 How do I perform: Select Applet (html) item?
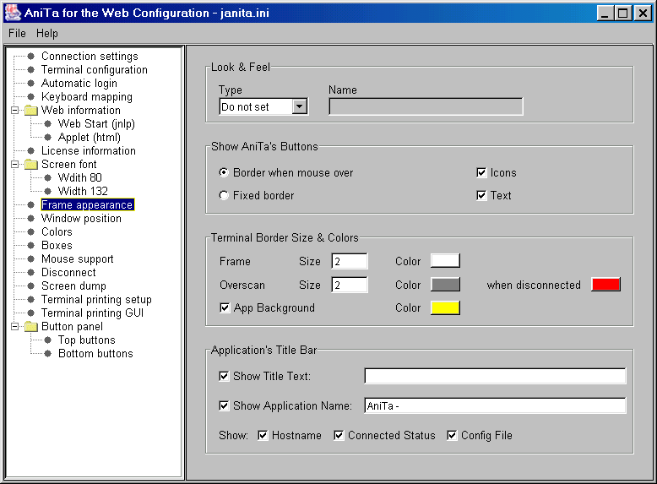(90, 138)
